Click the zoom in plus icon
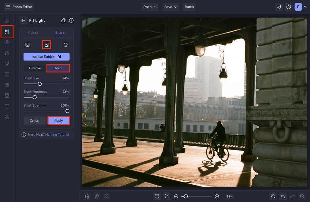The width and height of the screenshot is (310, 202). point(217,196)
